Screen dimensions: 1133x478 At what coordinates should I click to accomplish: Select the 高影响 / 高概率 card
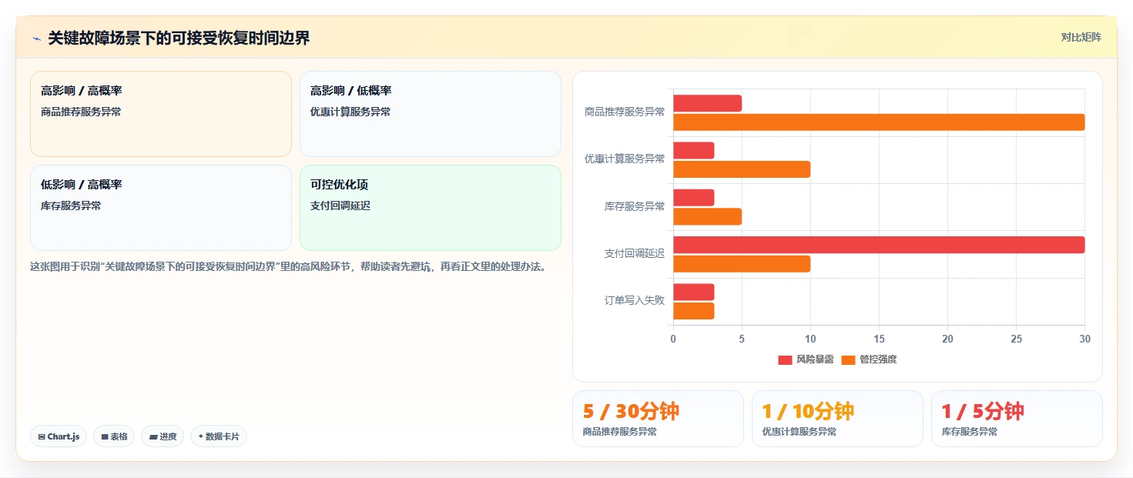(x=161, y=114)
